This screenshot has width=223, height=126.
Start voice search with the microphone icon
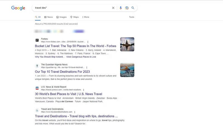click(121, 8)
